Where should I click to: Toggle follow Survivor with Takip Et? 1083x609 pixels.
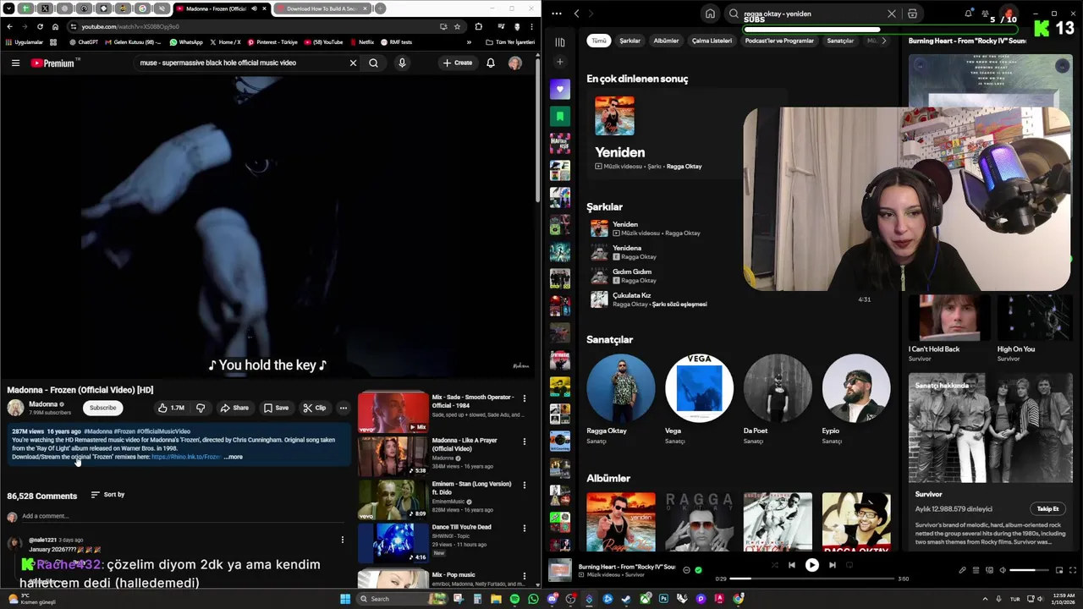pyautogui.click(x=1047, y=509)
